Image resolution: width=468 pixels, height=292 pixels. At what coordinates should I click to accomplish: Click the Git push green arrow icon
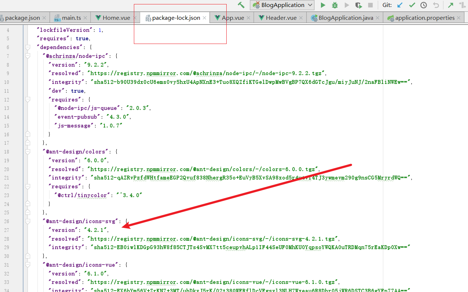point(450,5)
